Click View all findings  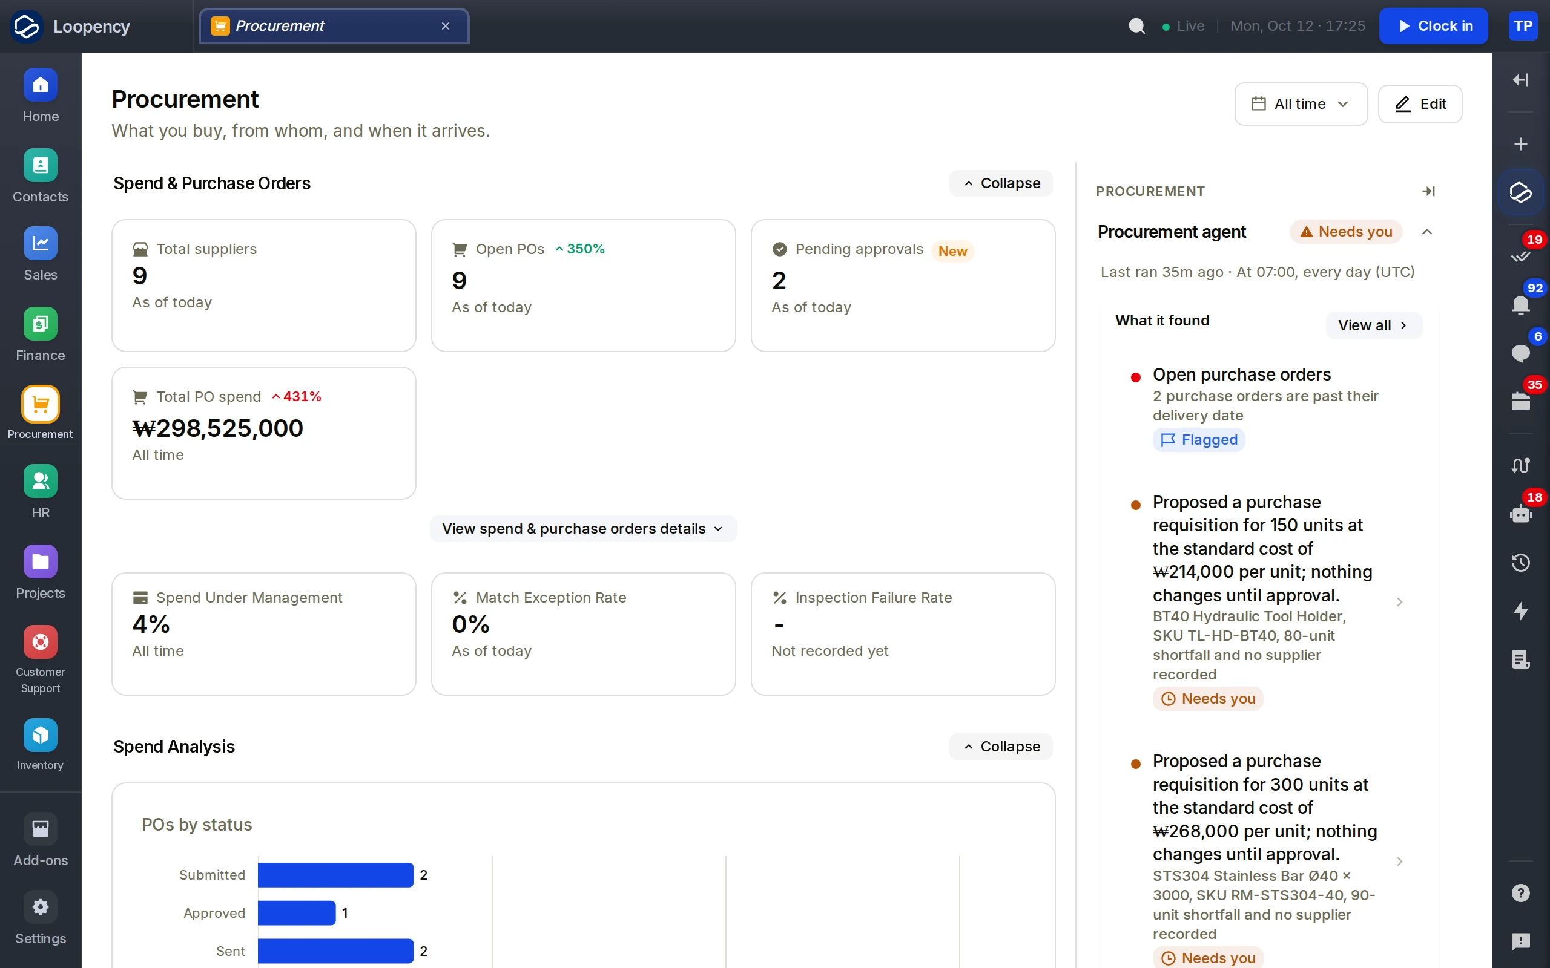pos(1373,325)
